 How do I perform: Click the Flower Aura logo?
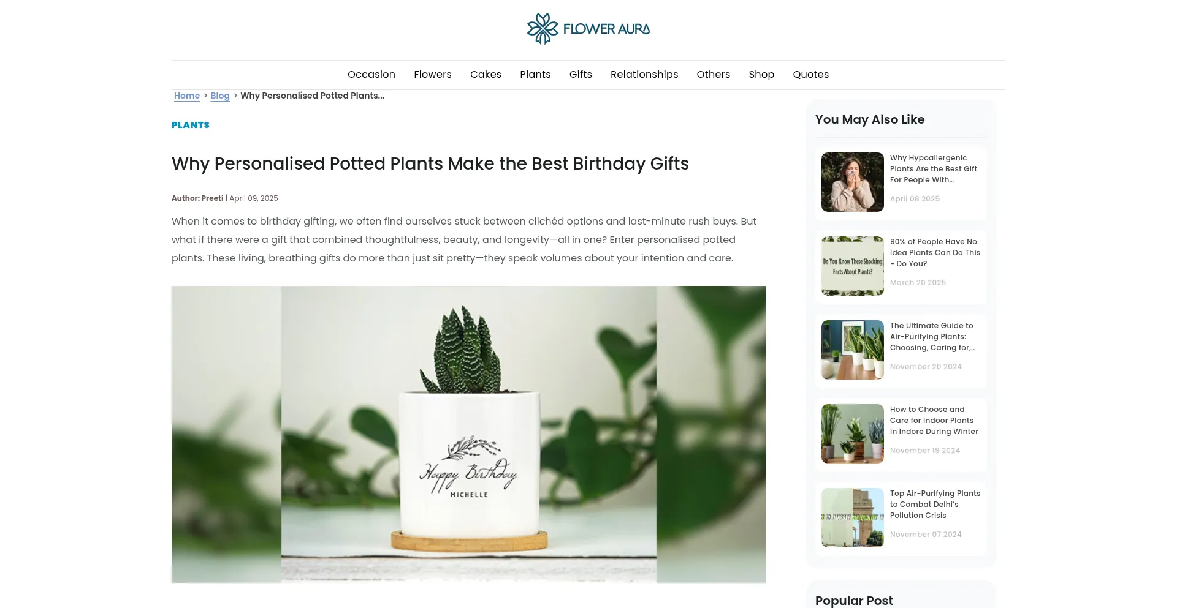coord(588,29)
